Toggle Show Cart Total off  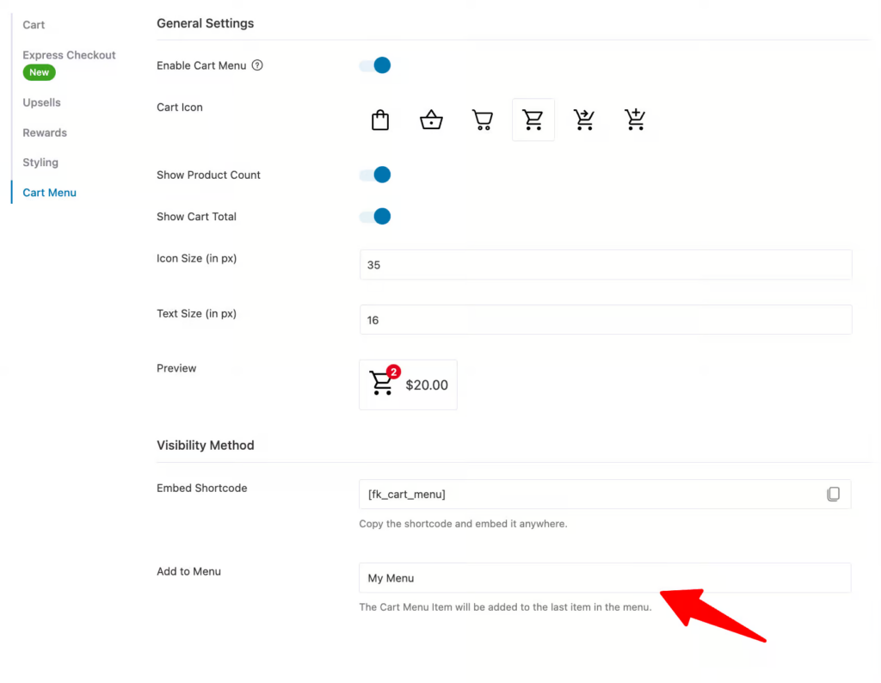[x=375, y=216]
